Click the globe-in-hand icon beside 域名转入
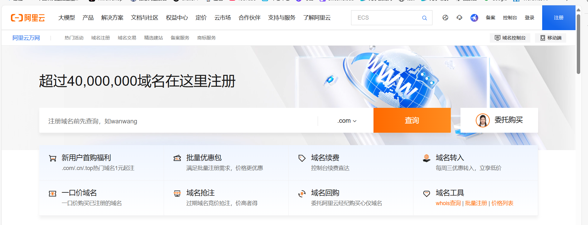This screenshot has width=588, height=225. (x=427, y=158)
